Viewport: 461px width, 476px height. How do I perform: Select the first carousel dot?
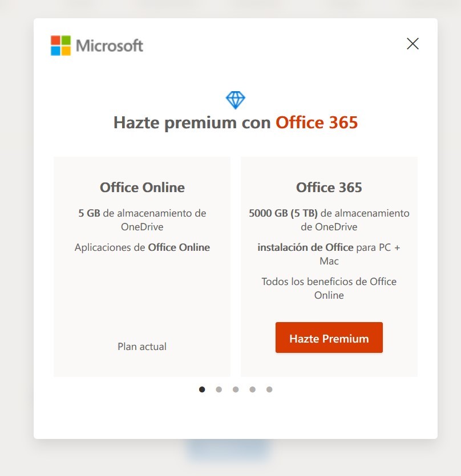(202, 389)
